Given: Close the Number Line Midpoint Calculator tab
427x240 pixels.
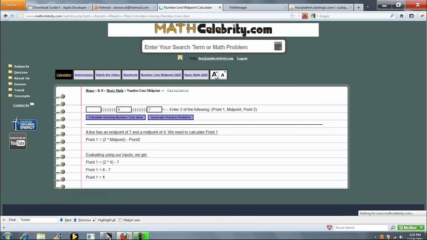Looking at the screenshot, I should tap(220, 7).
